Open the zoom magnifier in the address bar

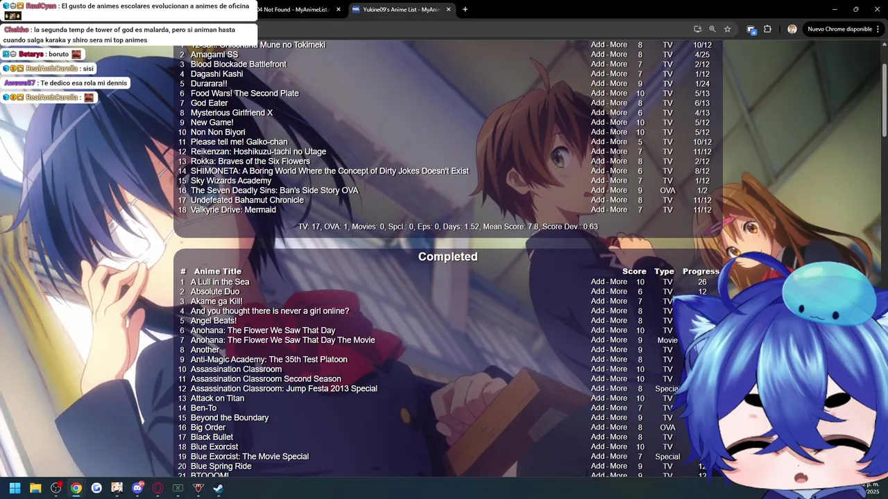coord(712,29)
